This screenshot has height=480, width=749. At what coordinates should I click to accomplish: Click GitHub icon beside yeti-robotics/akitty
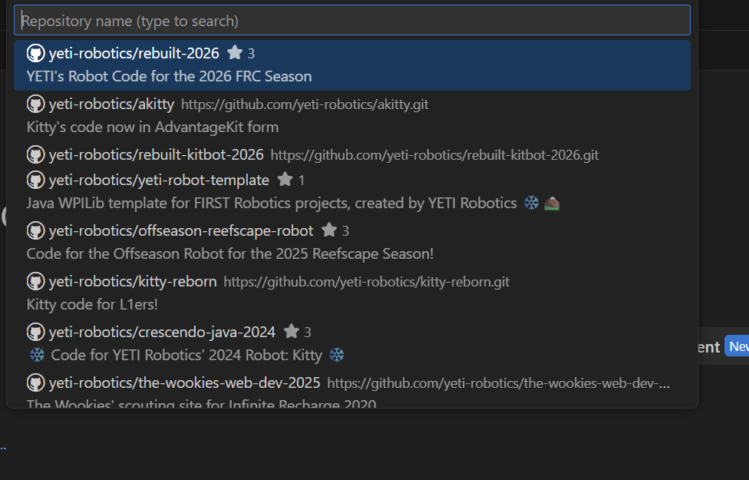(x=35, y=104)
